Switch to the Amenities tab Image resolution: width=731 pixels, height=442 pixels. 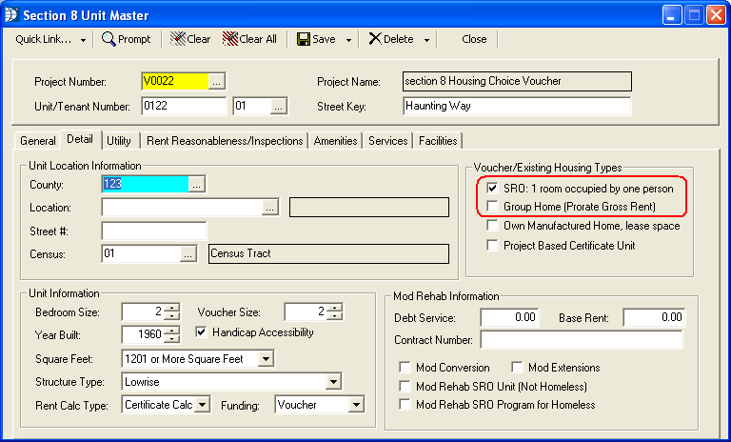point(335,141)
